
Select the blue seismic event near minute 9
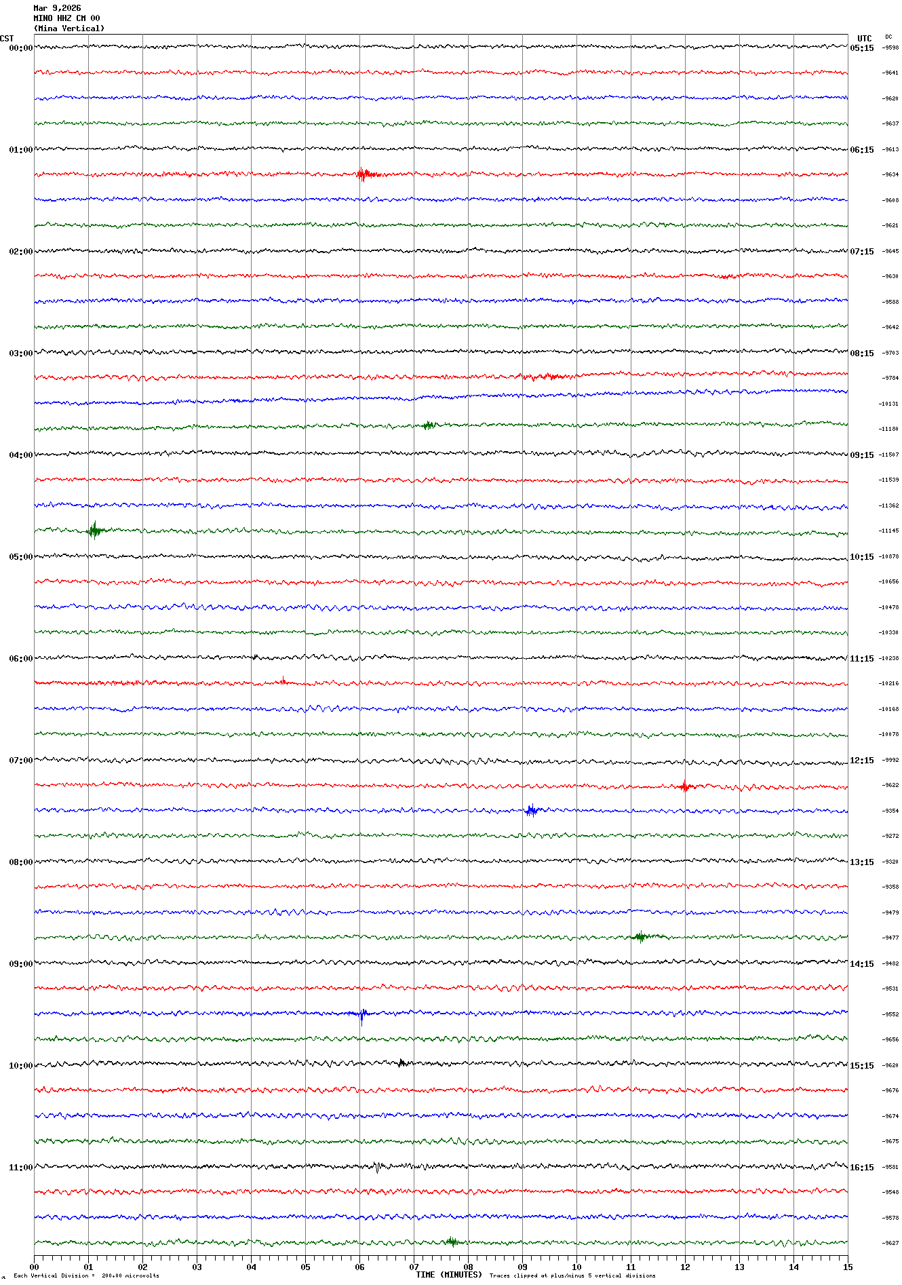tap(532, 810)
